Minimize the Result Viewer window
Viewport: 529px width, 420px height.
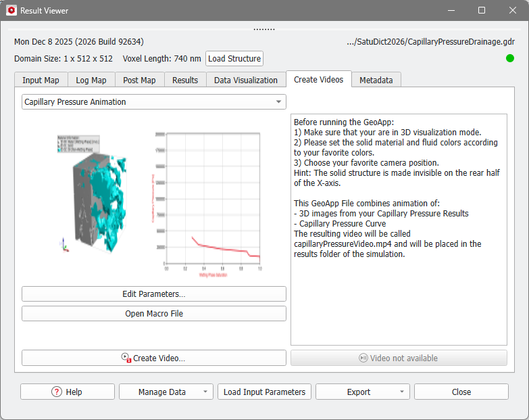451,11
